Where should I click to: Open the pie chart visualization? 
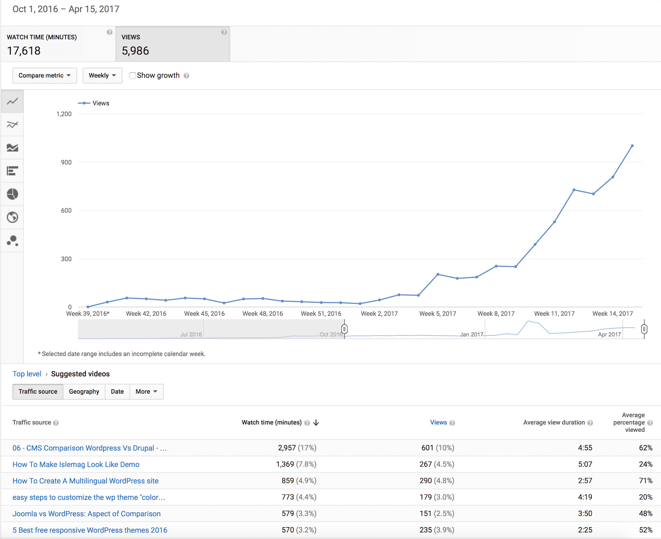tap(12, 194)
